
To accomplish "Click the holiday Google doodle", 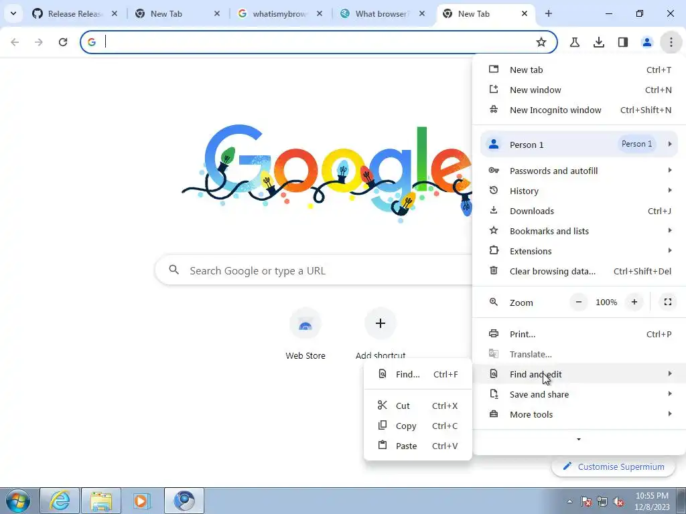I will 327,173.
